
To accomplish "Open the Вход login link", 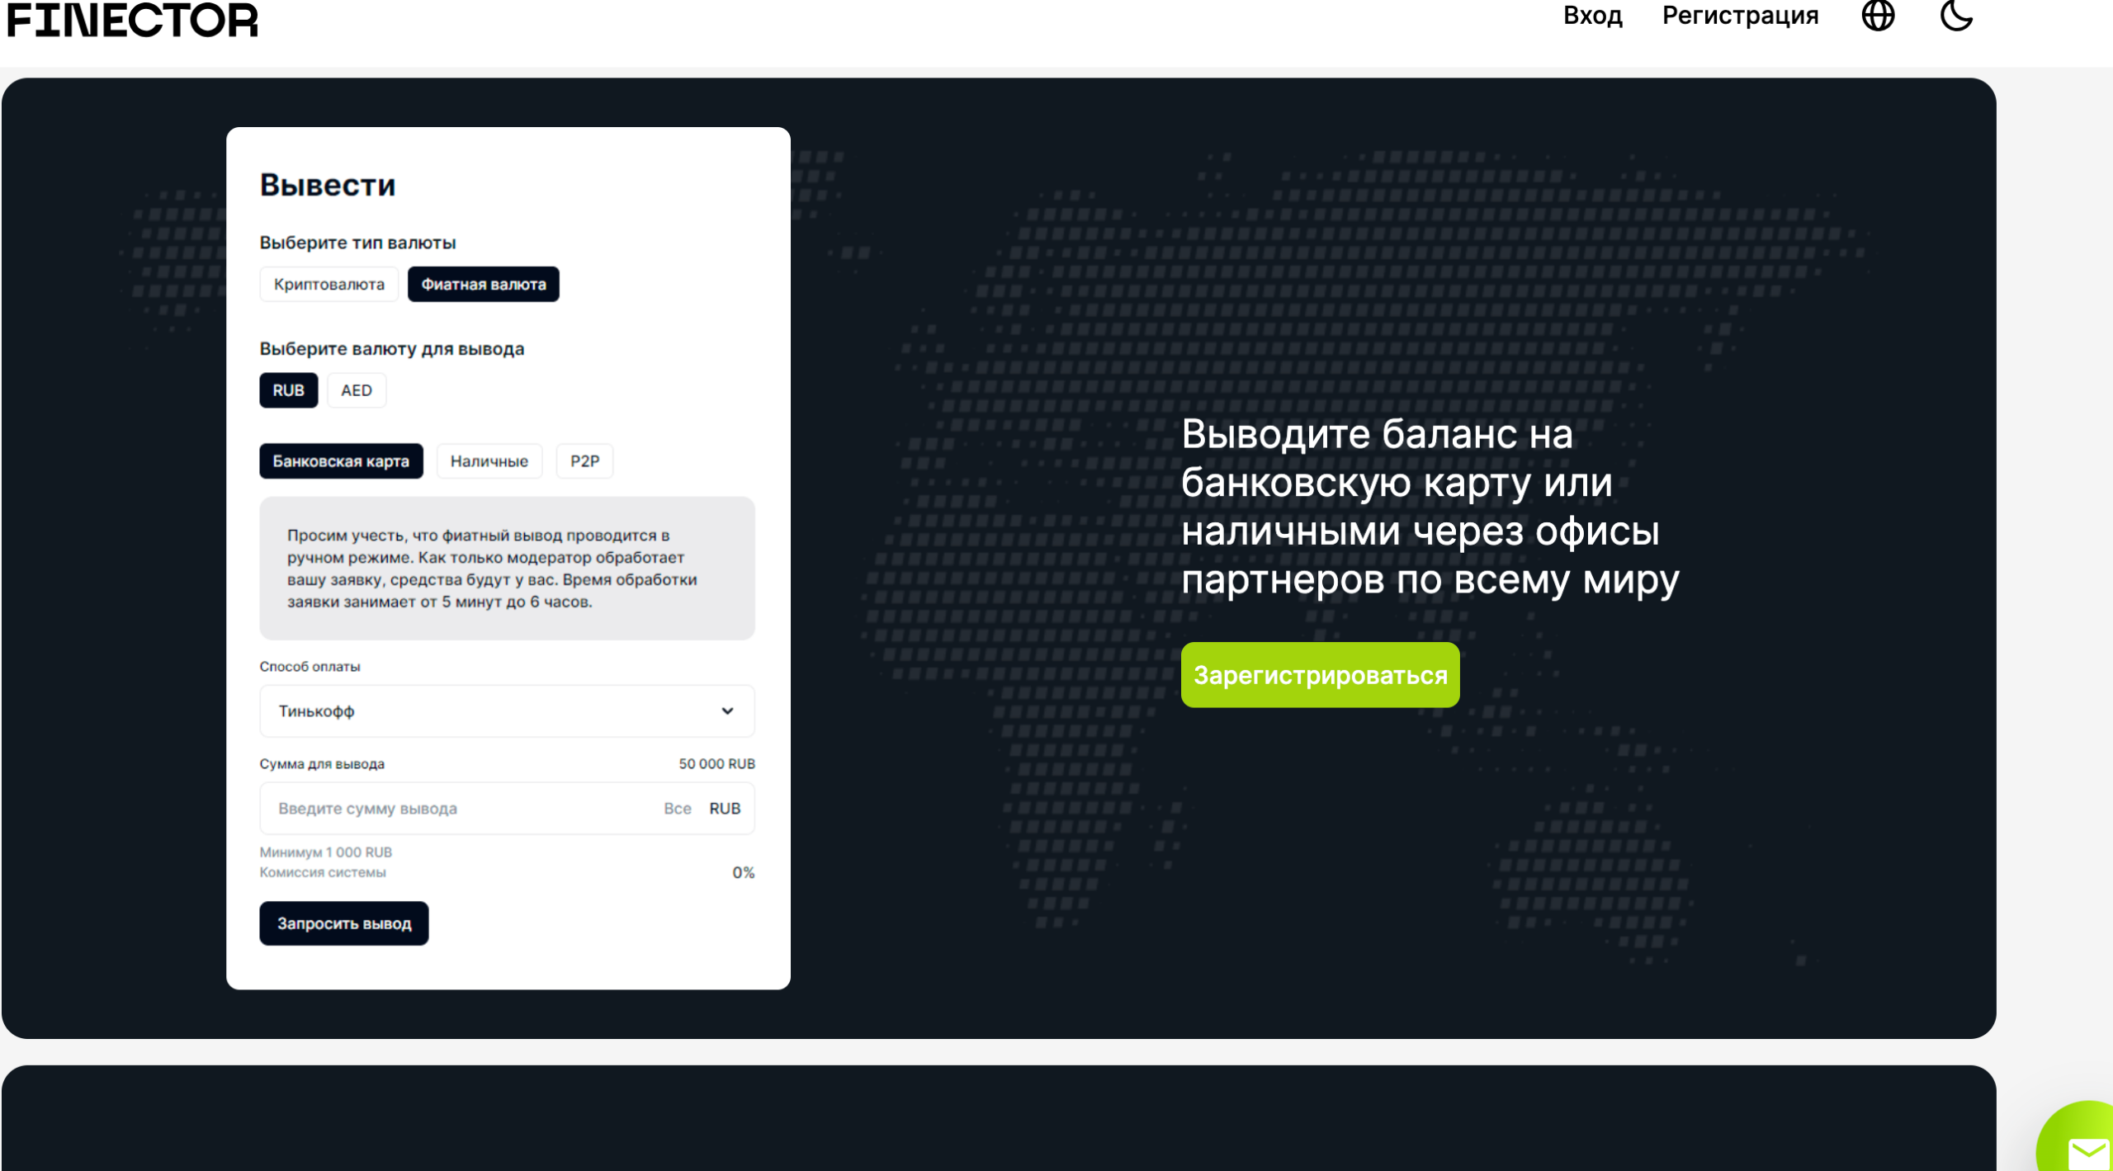I will point(1592,16).
